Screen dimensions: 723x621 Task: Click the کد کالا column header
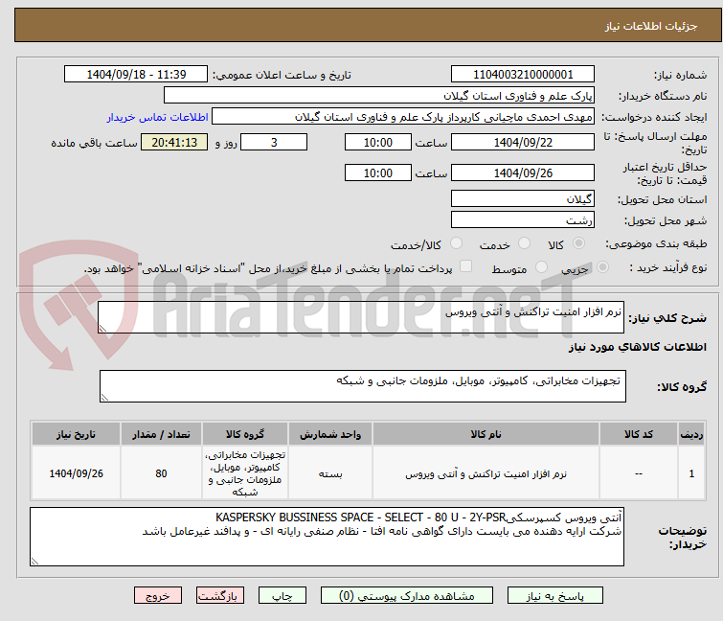click(x=638, y=434)
